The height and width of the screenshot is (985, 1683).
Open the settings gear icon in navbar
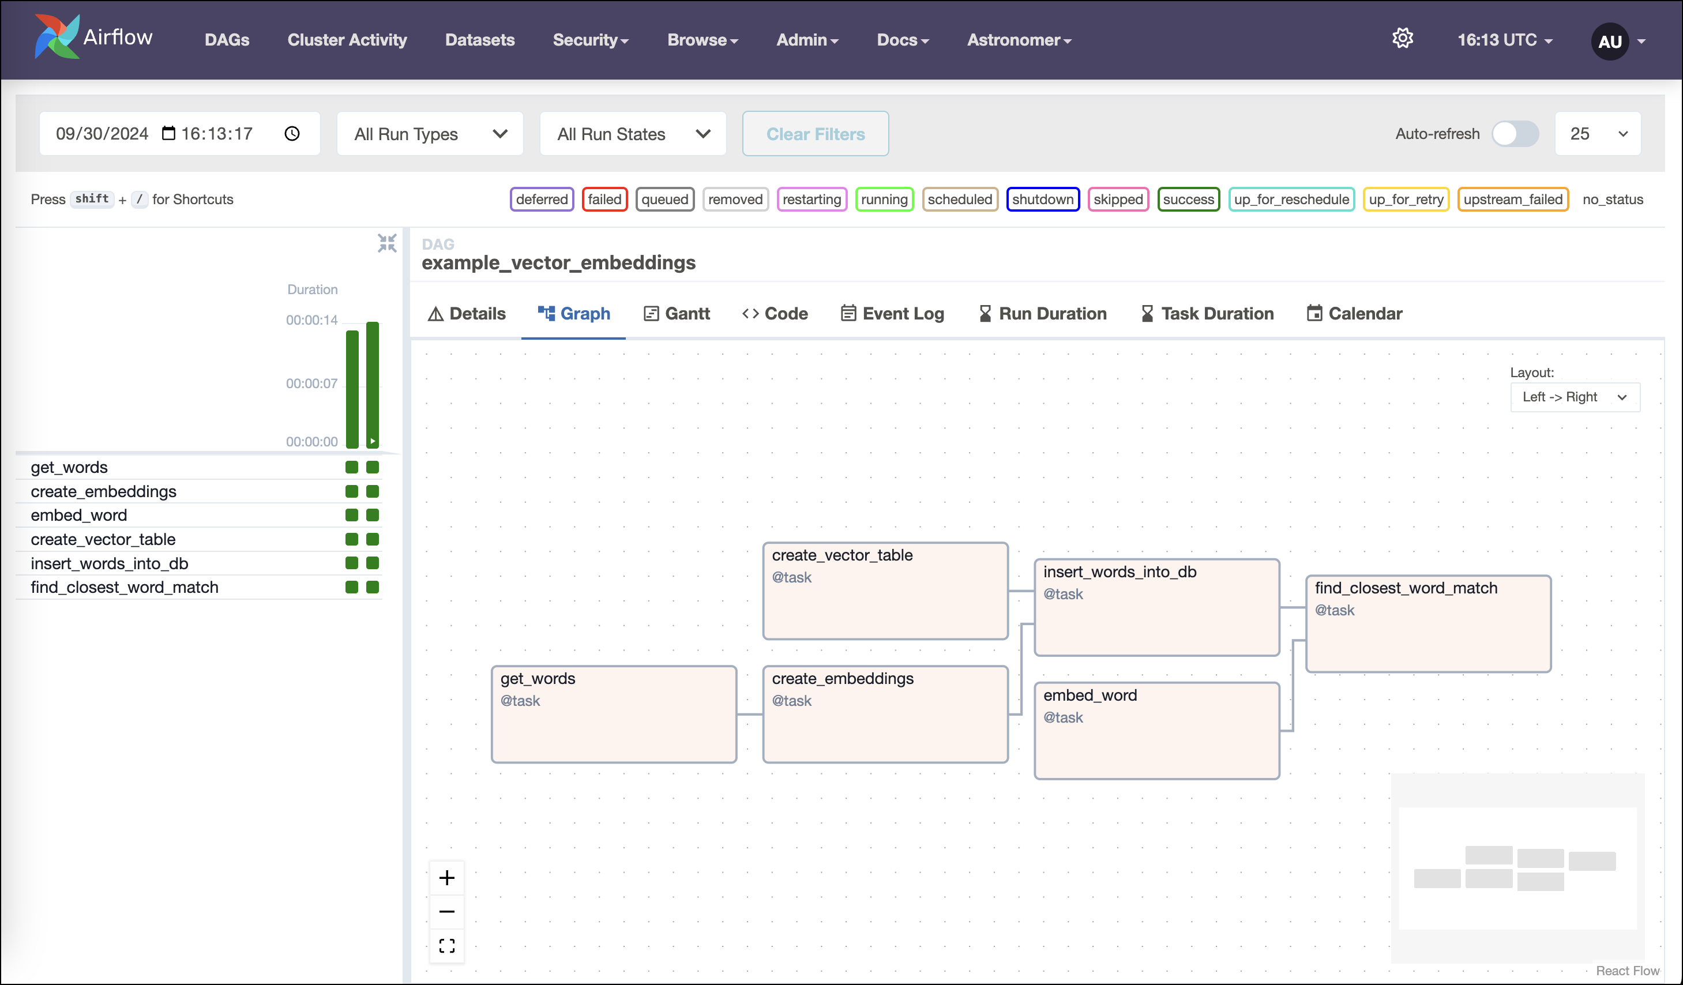tap(1403, 38)
